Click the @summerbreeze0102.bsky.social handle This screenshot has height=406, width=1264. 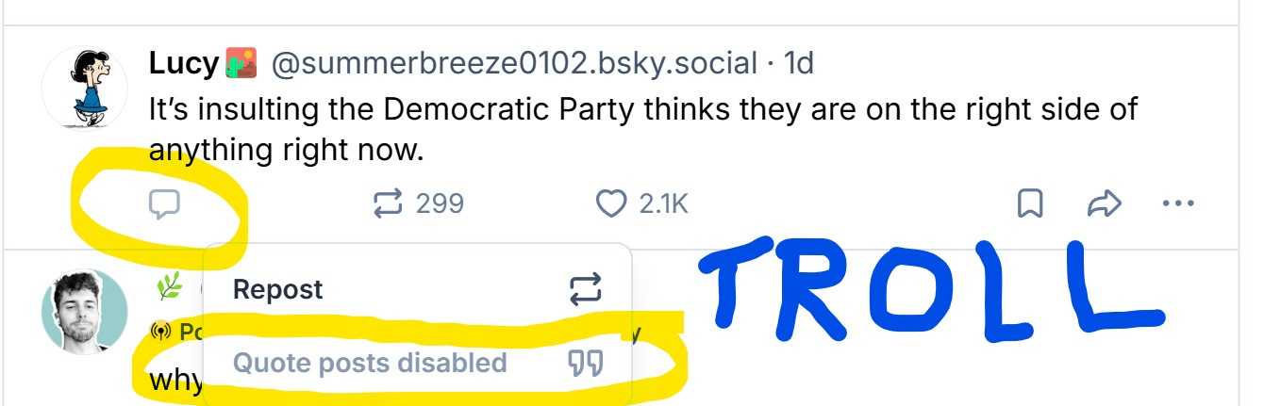[514, 64]
